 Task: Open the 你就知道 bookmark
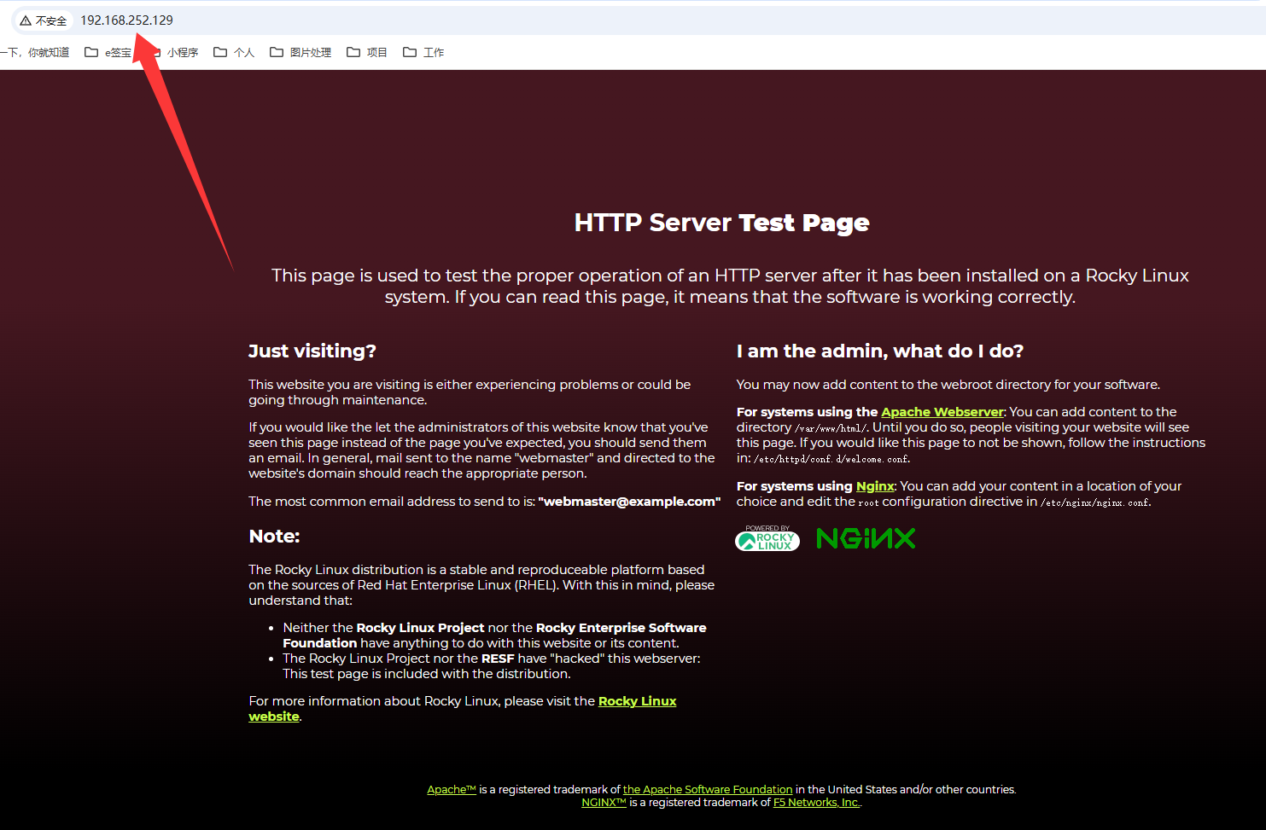tap(38, 53)
